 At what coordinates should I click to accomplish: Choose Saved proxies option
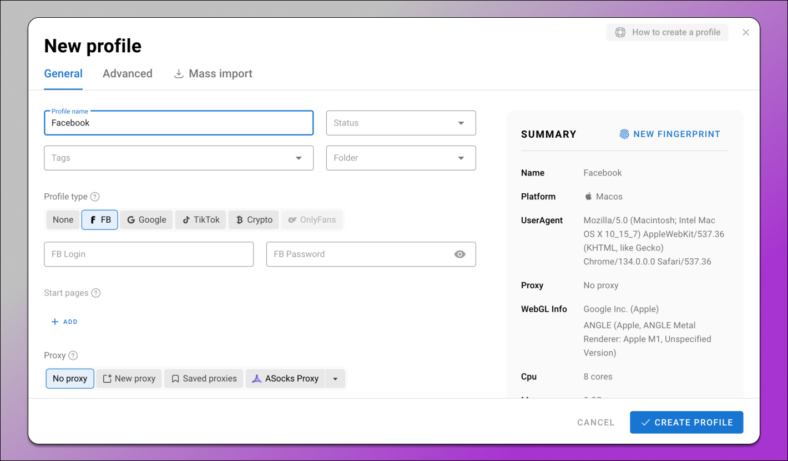204,378
